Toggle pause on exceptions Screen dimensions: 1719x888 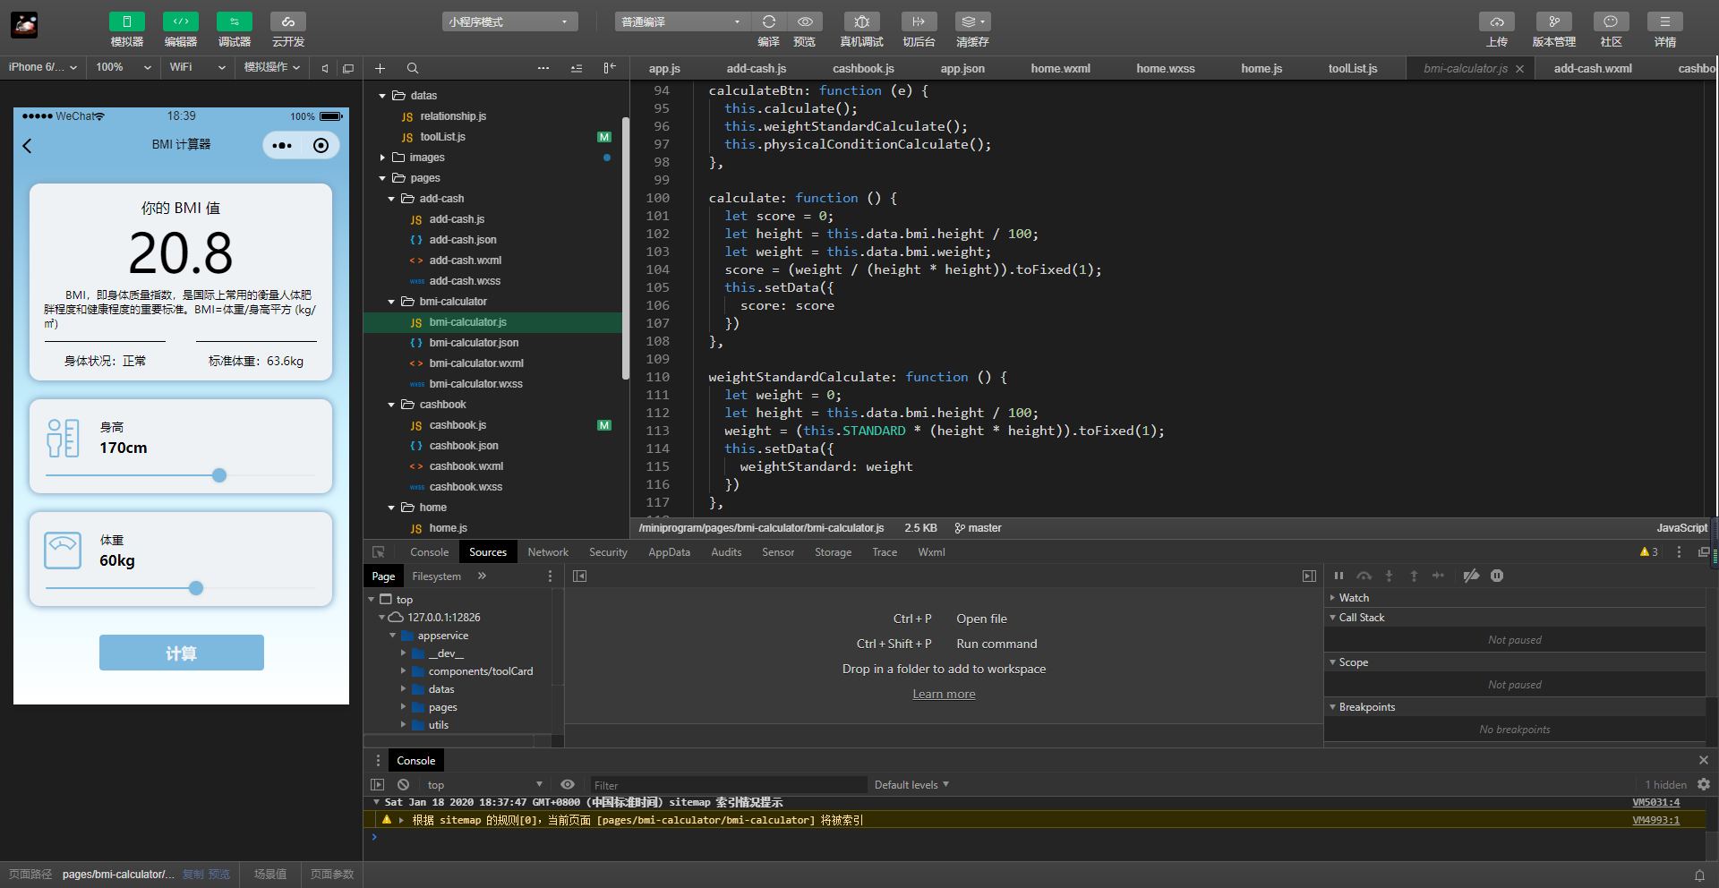click(x=1497, y=576)
